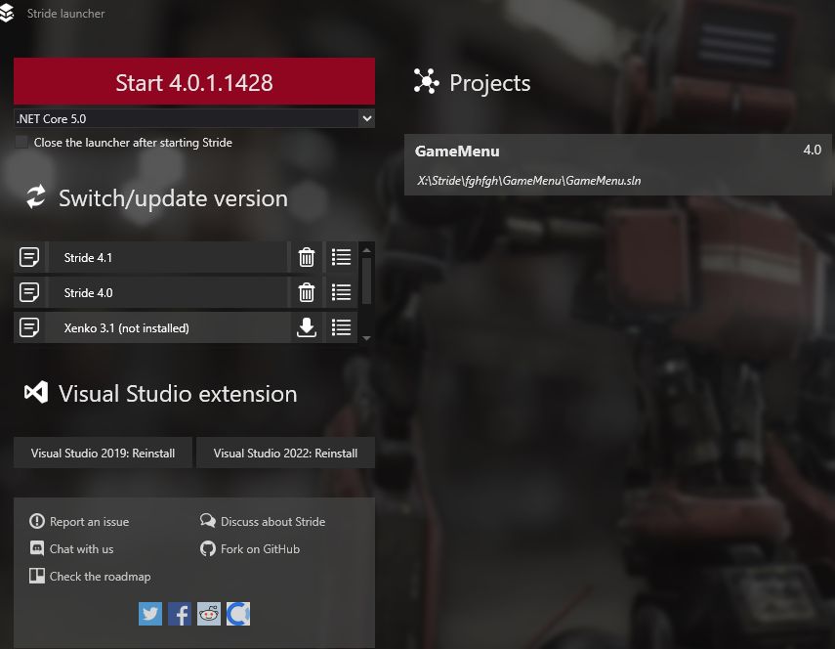The image size is (835, 649).
Task: Open the .NET Core 5.0 framework dropdown
Action: [193, 119]
